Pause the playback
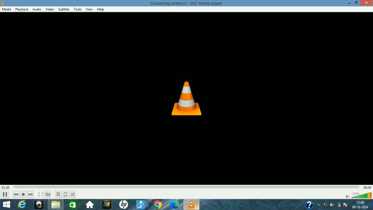The height and width of the screenshot is (210, 373). [5, 195]
